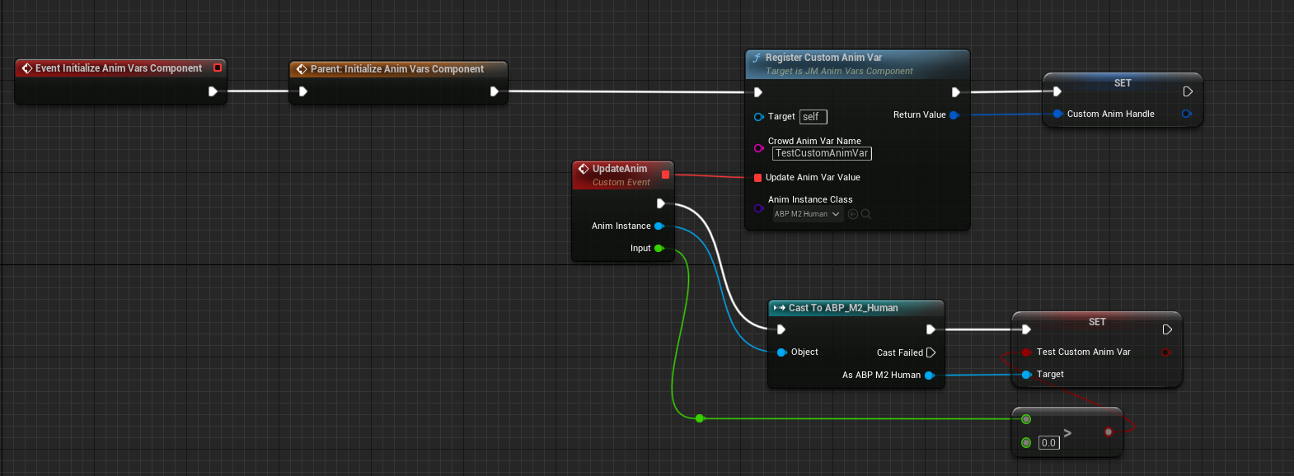Select the Register Custom Anim Var node title
This screenshot has height=476, width=1294.
click(x=823, y=58)
